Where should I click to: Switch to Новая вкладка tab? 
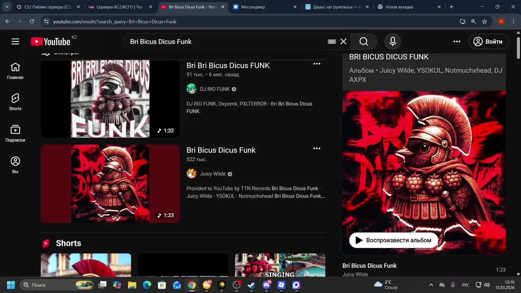409,7
